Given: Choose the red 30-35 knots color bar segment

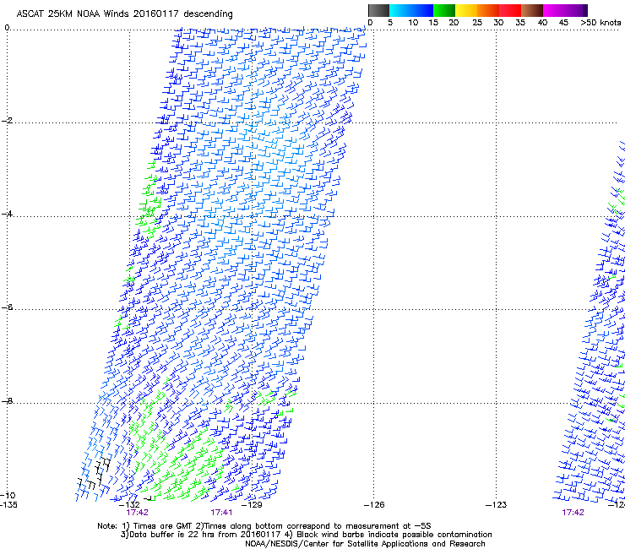Looking at the screenshot, I should [510, 10].
